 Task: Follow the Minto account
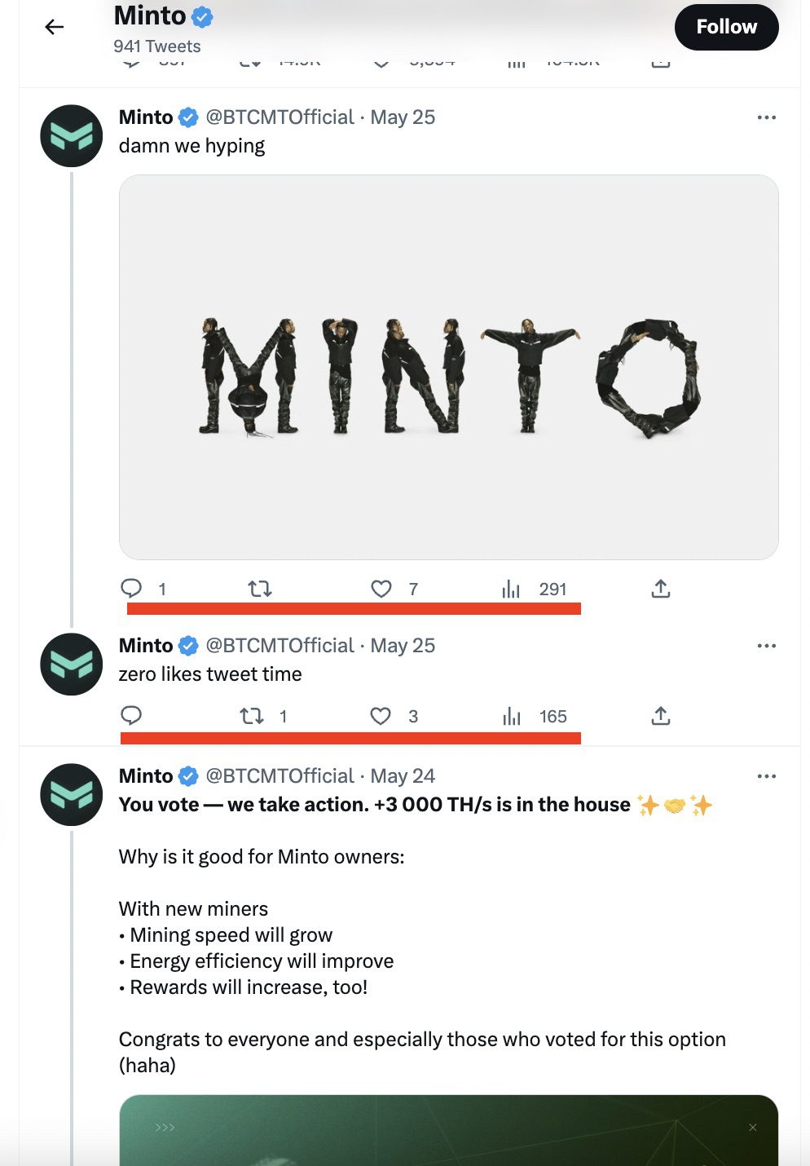[726, 27]
